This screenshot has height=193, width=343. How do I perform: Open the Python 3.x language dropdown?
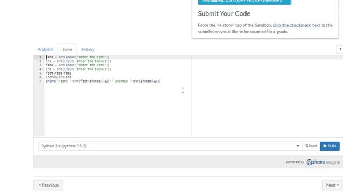(170, 146)
